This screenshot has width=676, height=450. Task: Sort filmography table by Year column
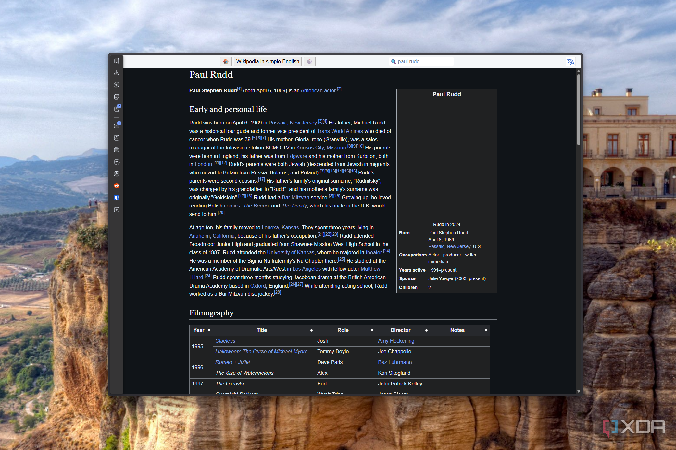coord(201,330)
